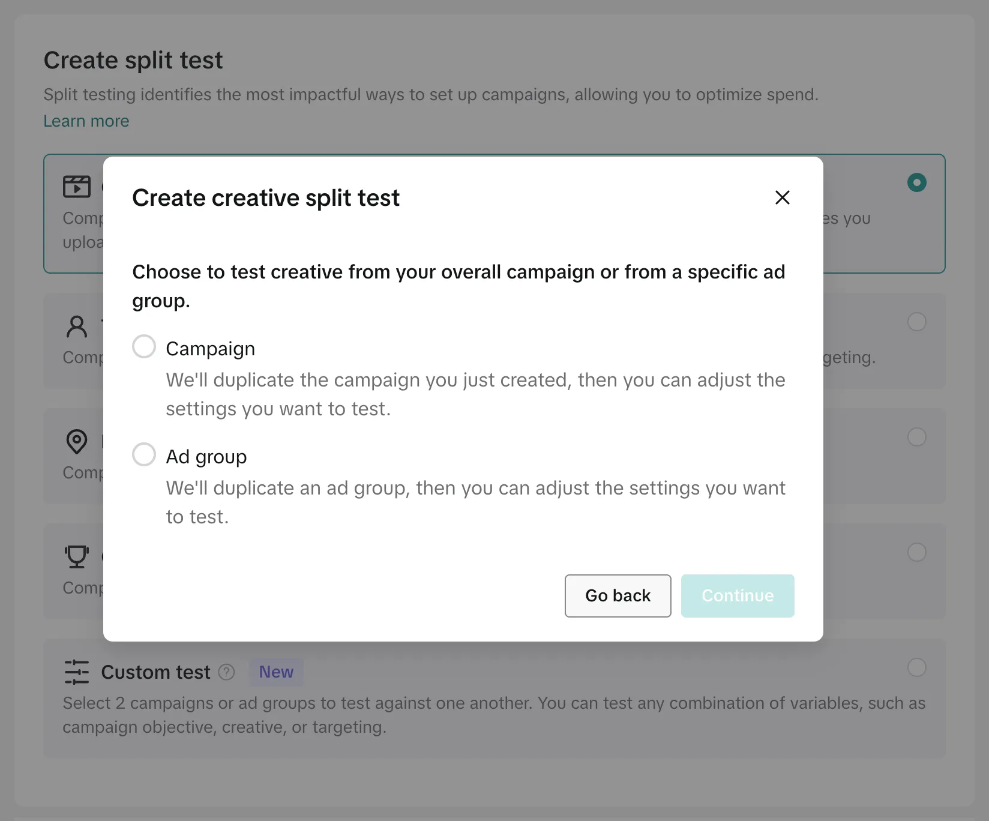Click the Custom test sliders icon
This screenshot has height=821, width=989.
click(77, 672)
